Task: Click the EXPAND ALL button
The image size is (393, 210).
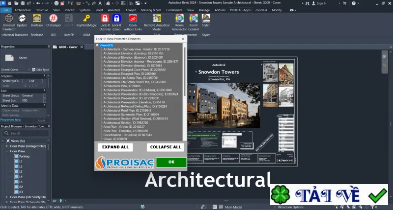Action: [115, 147]
